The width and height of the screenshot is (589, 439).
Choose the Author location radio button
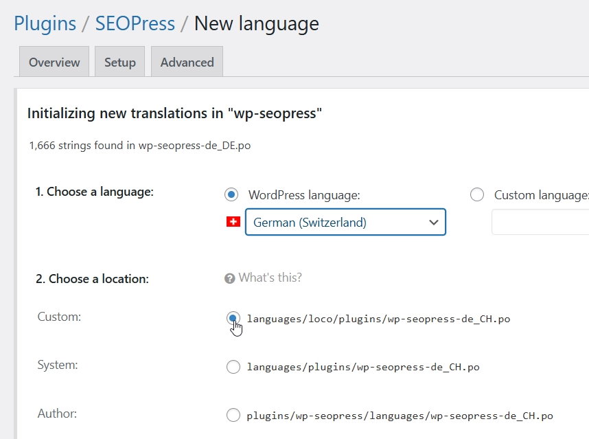coord(233,415)
